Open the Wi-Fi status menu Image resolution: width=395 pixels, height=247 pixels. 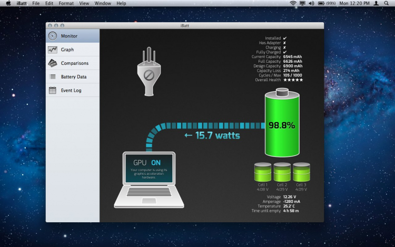coord(293,3)
